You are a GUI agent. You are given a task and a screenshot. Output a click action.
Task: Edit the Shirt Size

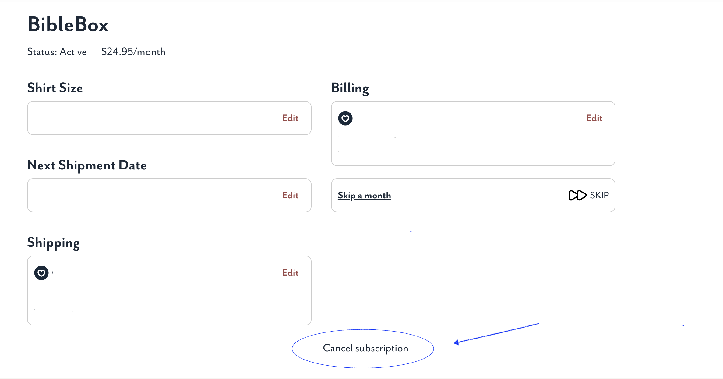point(290,118)
